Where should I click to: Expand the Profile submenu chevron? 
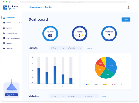click(x=19, y=23)
